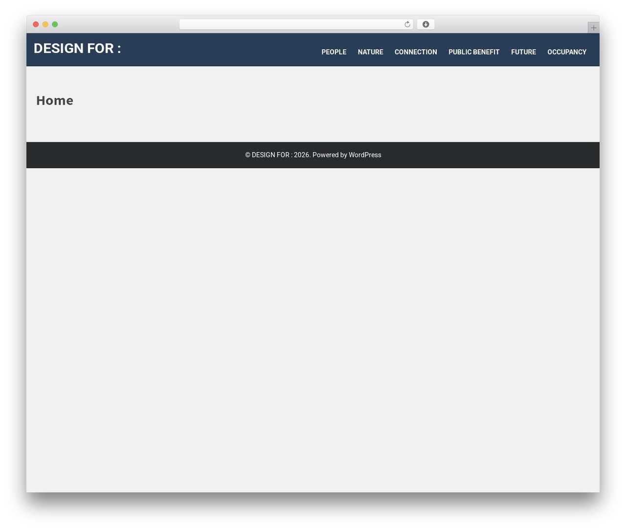The width and height of the screenshot is (626, 530).
Task: Go to the NATURE page
Action: tap(370, 52)
